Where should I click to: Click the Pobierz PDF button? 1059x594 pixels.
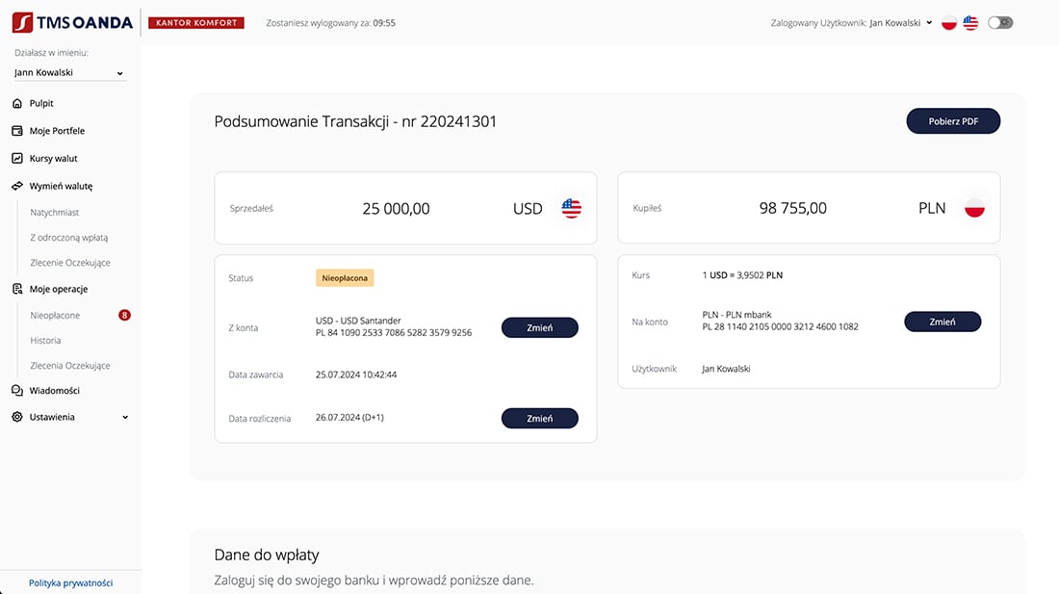point(953,121)
